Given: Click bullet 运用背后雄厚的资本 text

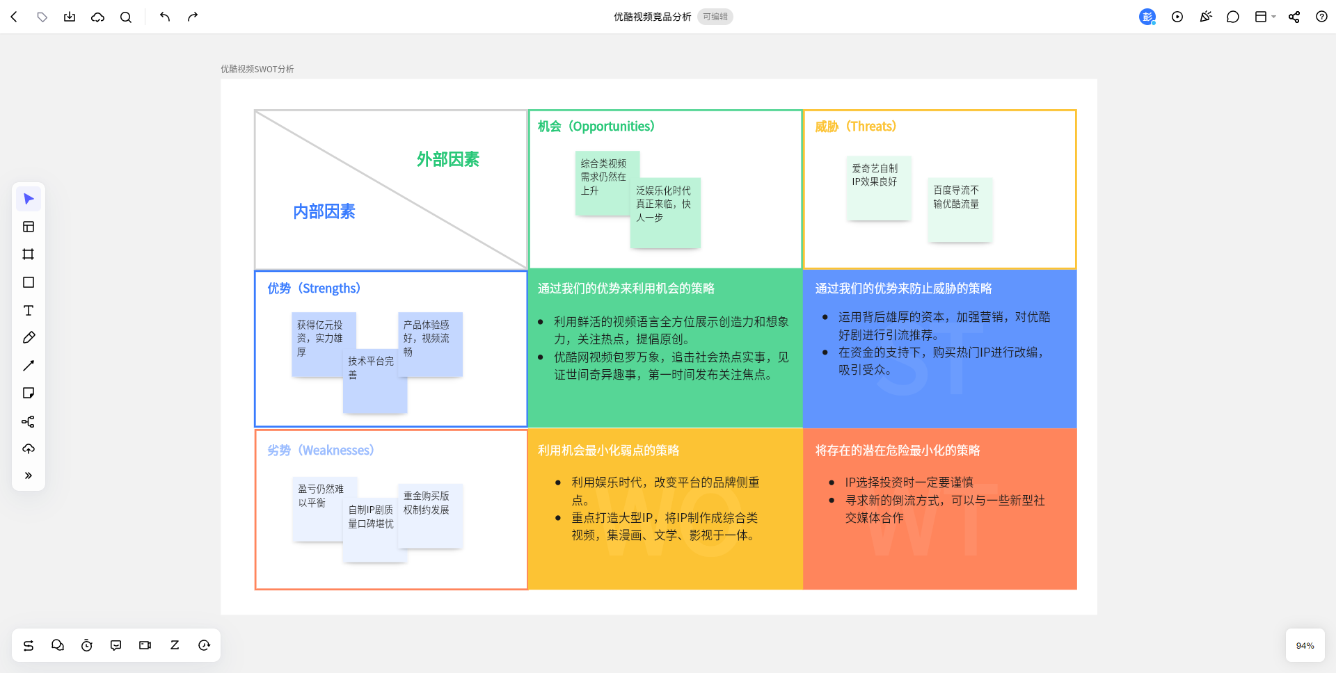Looking at the screenshot, I should coord(944,325).
